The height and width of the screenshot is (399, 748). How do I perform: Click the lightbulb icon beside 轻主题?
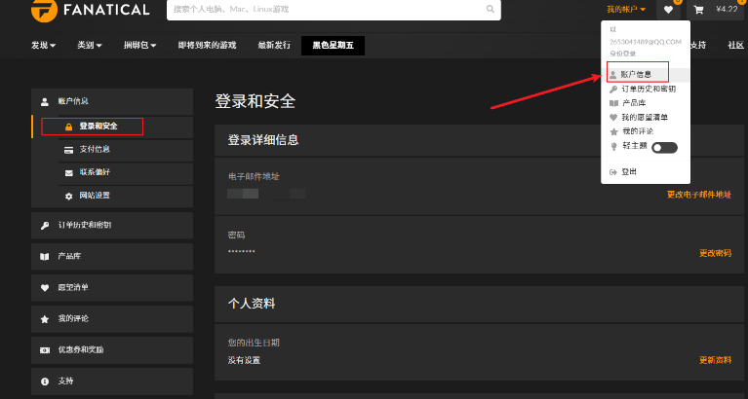[614, 147]
